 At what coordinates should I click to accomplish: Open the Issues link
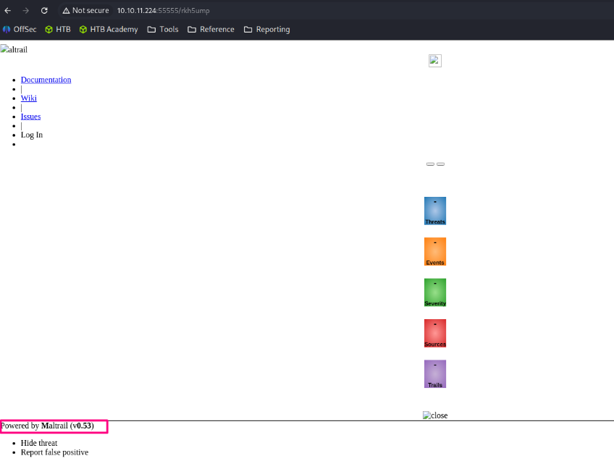click(30, 117)
